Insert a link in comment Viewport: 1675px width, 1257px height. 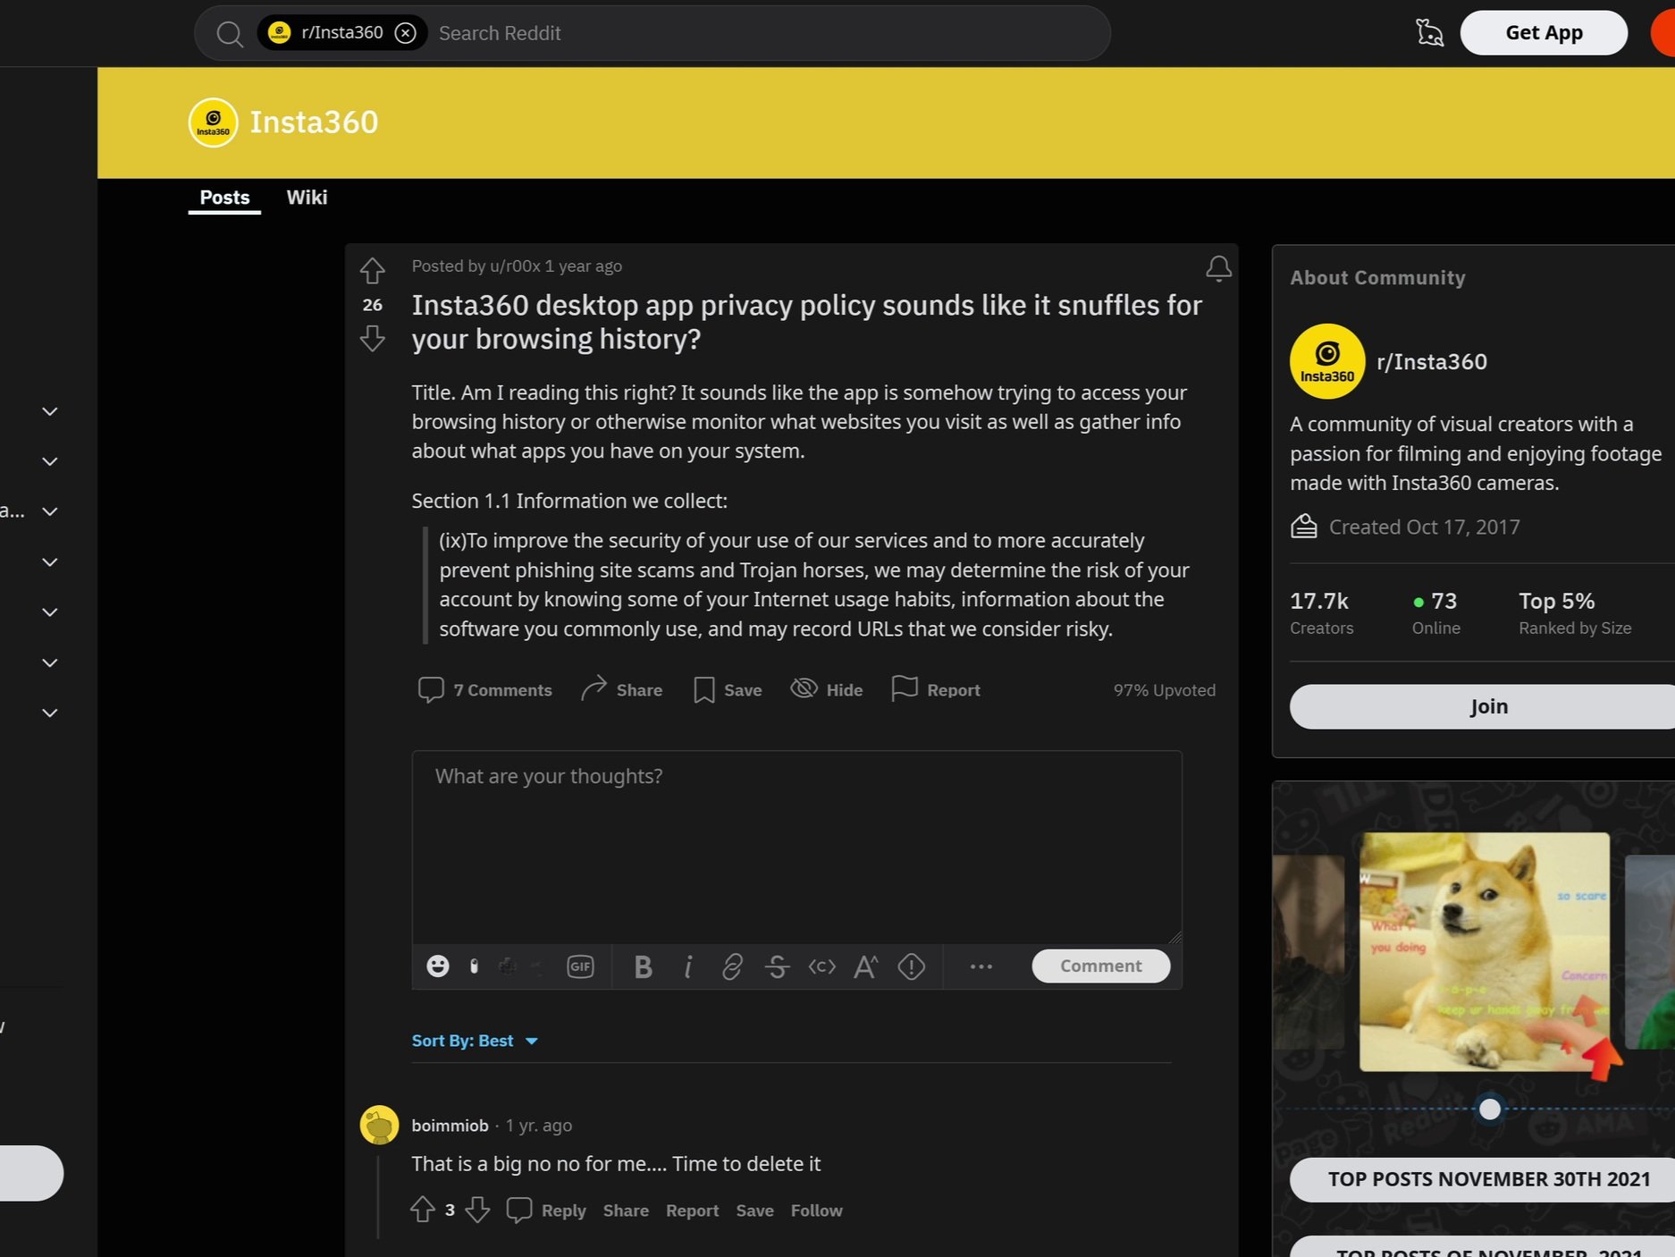pyautogui.click(x=732, y=966)
